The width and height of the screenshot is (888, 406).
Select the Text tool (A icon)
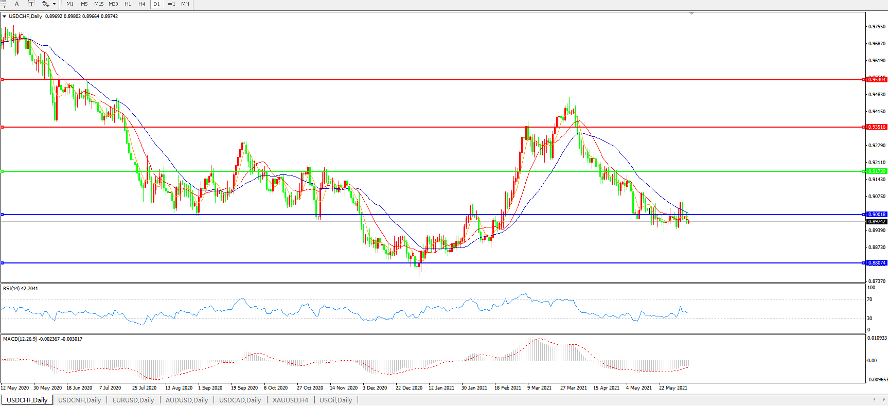click(x=16, y=4)
